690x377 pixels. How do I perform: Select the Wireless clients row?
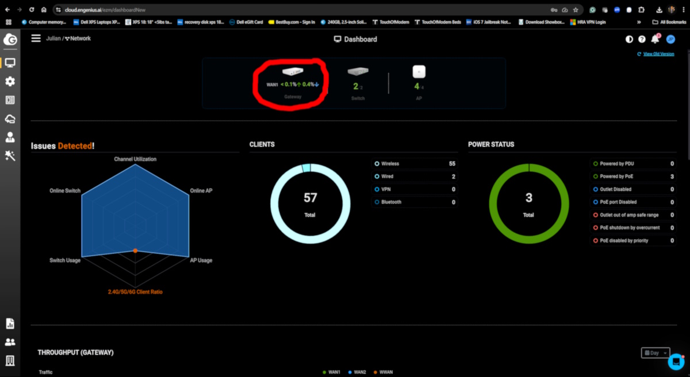tap(415, 164)
